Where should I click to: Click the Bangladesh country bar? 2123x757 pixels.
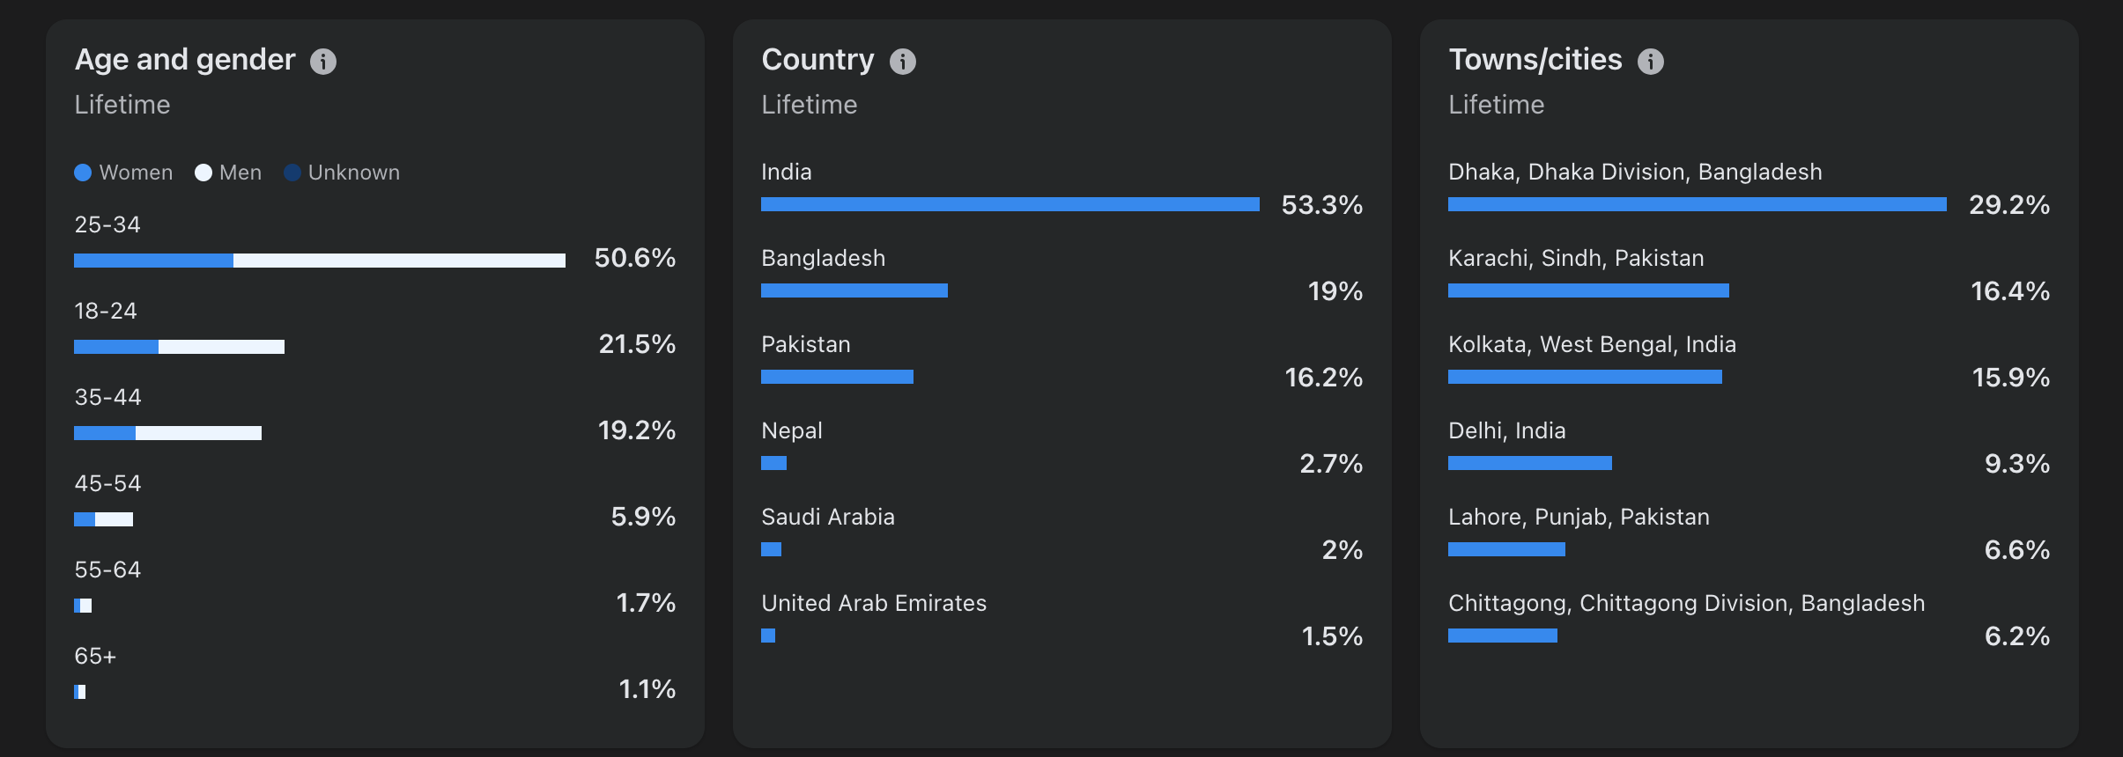click(854, 290)
